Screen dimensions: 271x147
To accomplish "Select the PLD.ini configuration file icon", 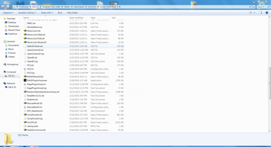I will point(25,69).
